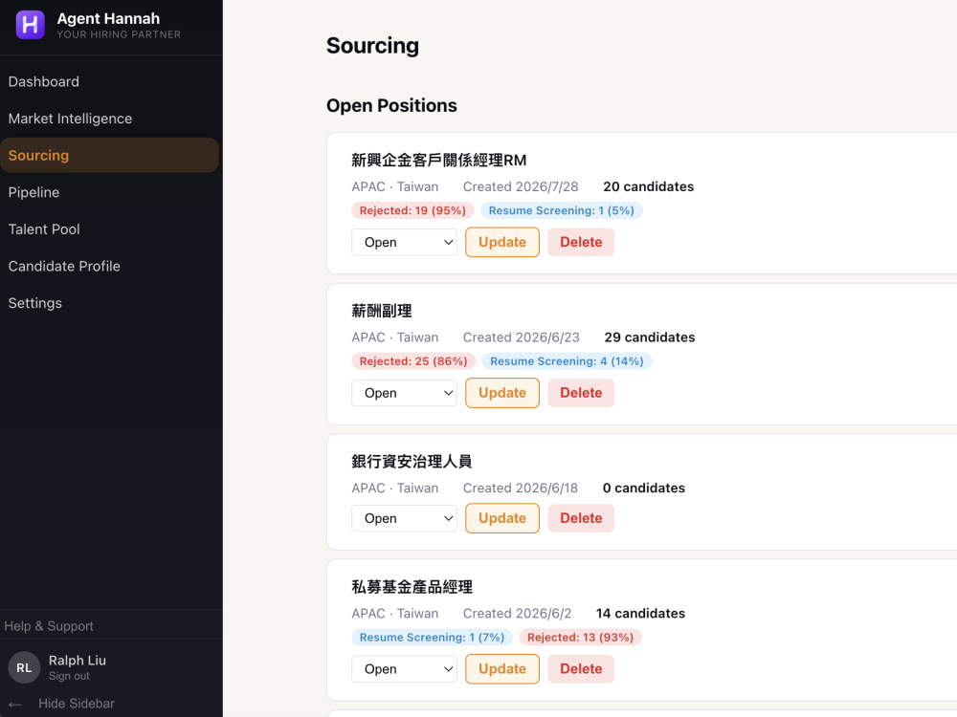The image size is (957, 717).
Task: Click the Agent Hannah purple H logo
Action: pos(30,25)
